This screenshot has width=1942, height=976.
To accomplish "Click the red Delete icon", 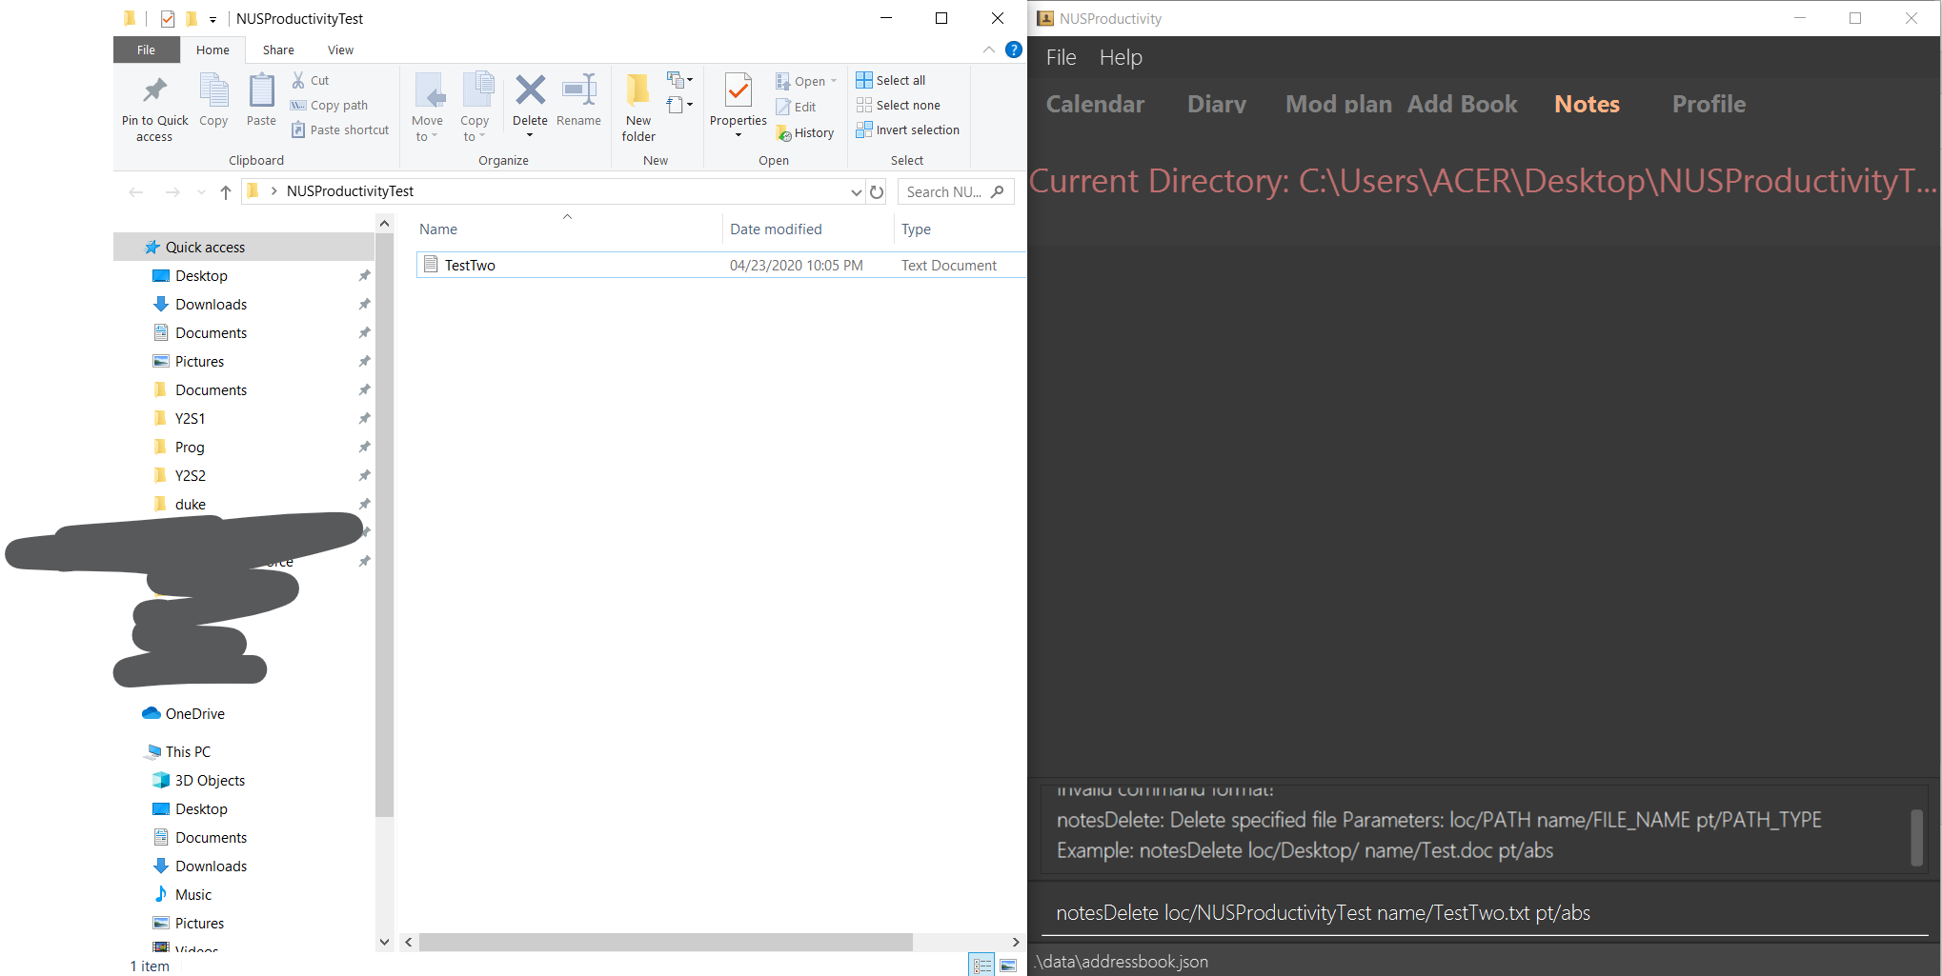I will point(530,91).
